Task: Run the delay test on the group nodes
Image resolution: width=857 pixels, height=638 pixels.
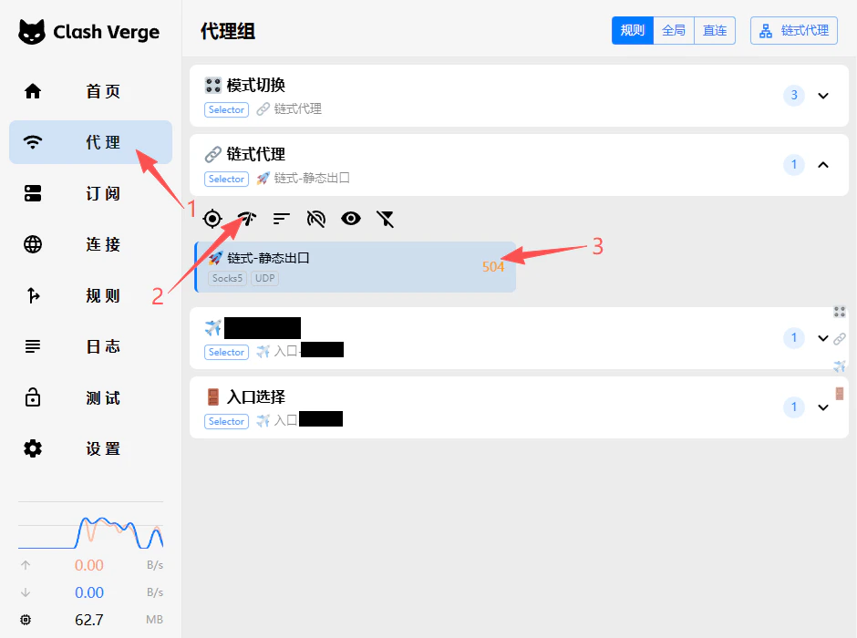Action: pyautogui.click(x=246, y=219)
